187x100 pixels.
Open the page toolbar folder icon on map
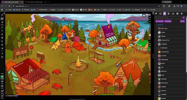point(144,16)
